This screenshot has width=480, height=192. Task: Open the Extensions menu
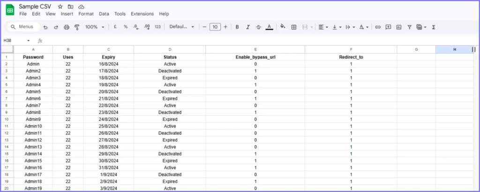click(x=142, y=14)
